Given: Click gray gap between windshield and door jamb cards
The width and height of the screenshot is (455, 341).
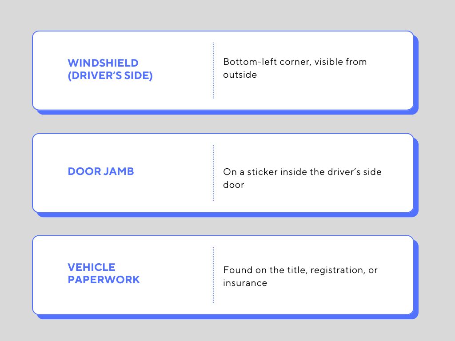Looking at the screenshot, I should tap(225, 124).
